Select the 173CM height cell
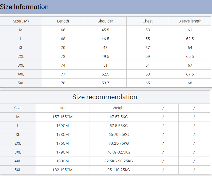The height and width of the screenshot is (176, 212). (x=62, y=135)
